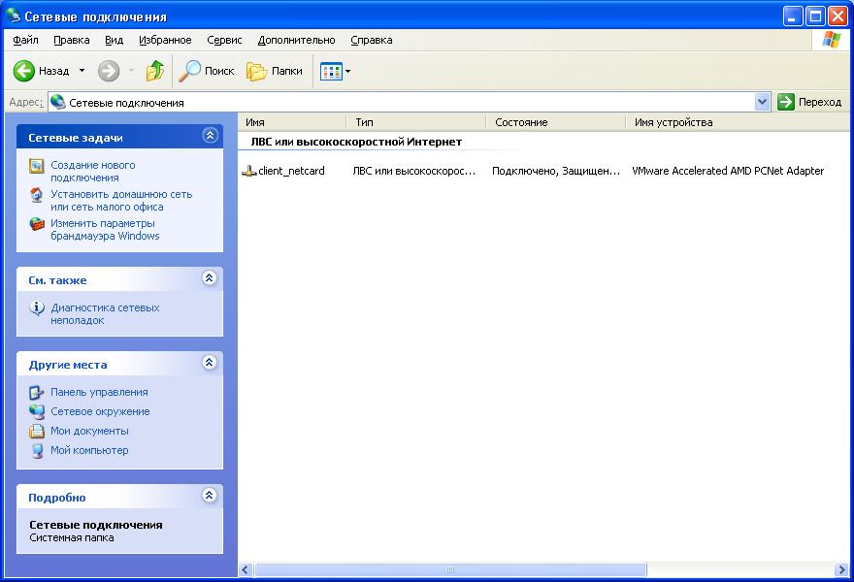Open the Дополнительно menu
The width and height of the screenshot is (854, 582).
coord(296,40)
